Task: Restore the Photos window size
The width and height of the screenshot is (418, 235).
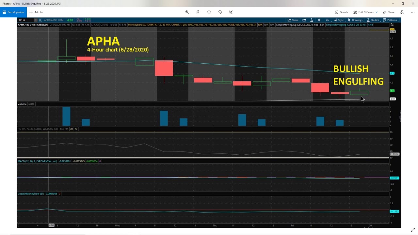Action: tap(403, 4)
